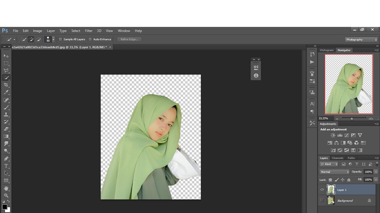Open the Info panel icon
The height and width of the screenshot is (213, 380).
click(x=256, y=75)
